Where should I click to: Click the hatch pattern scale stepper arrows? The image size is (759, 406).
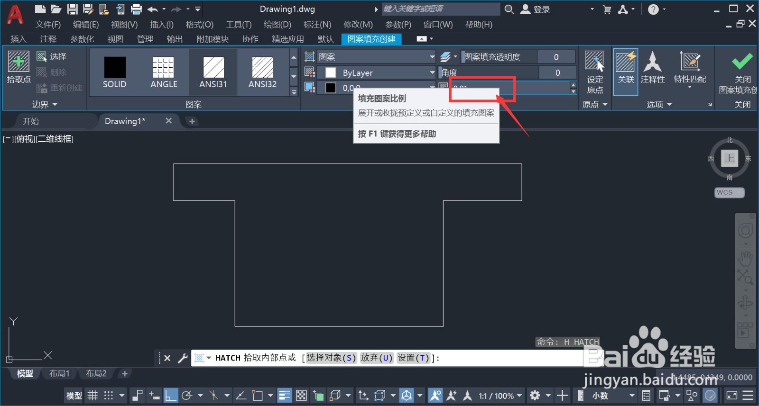[x=573, y=88]
